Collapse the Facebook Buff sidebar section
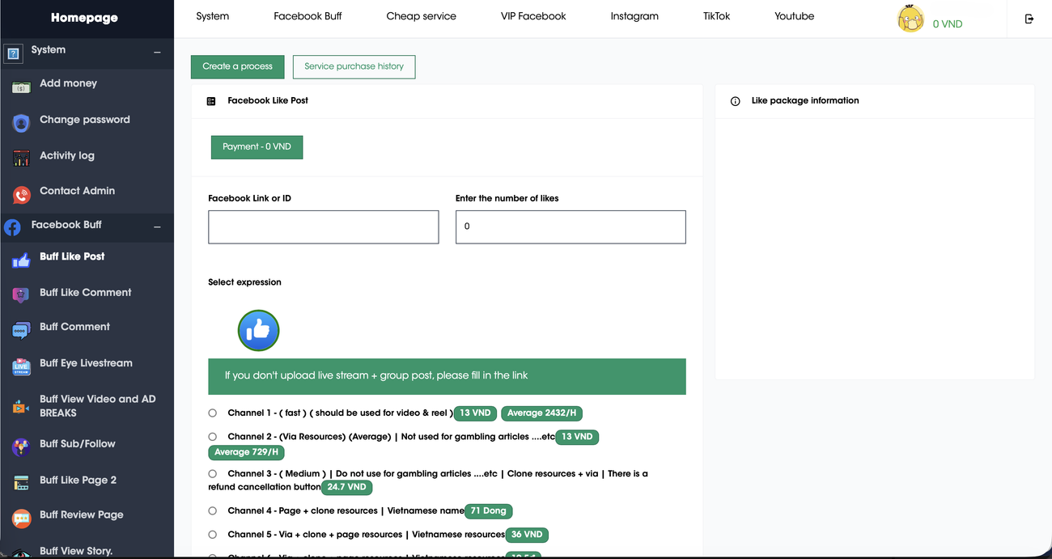Screen dimensions: 1052x559 tap(157, 227)
